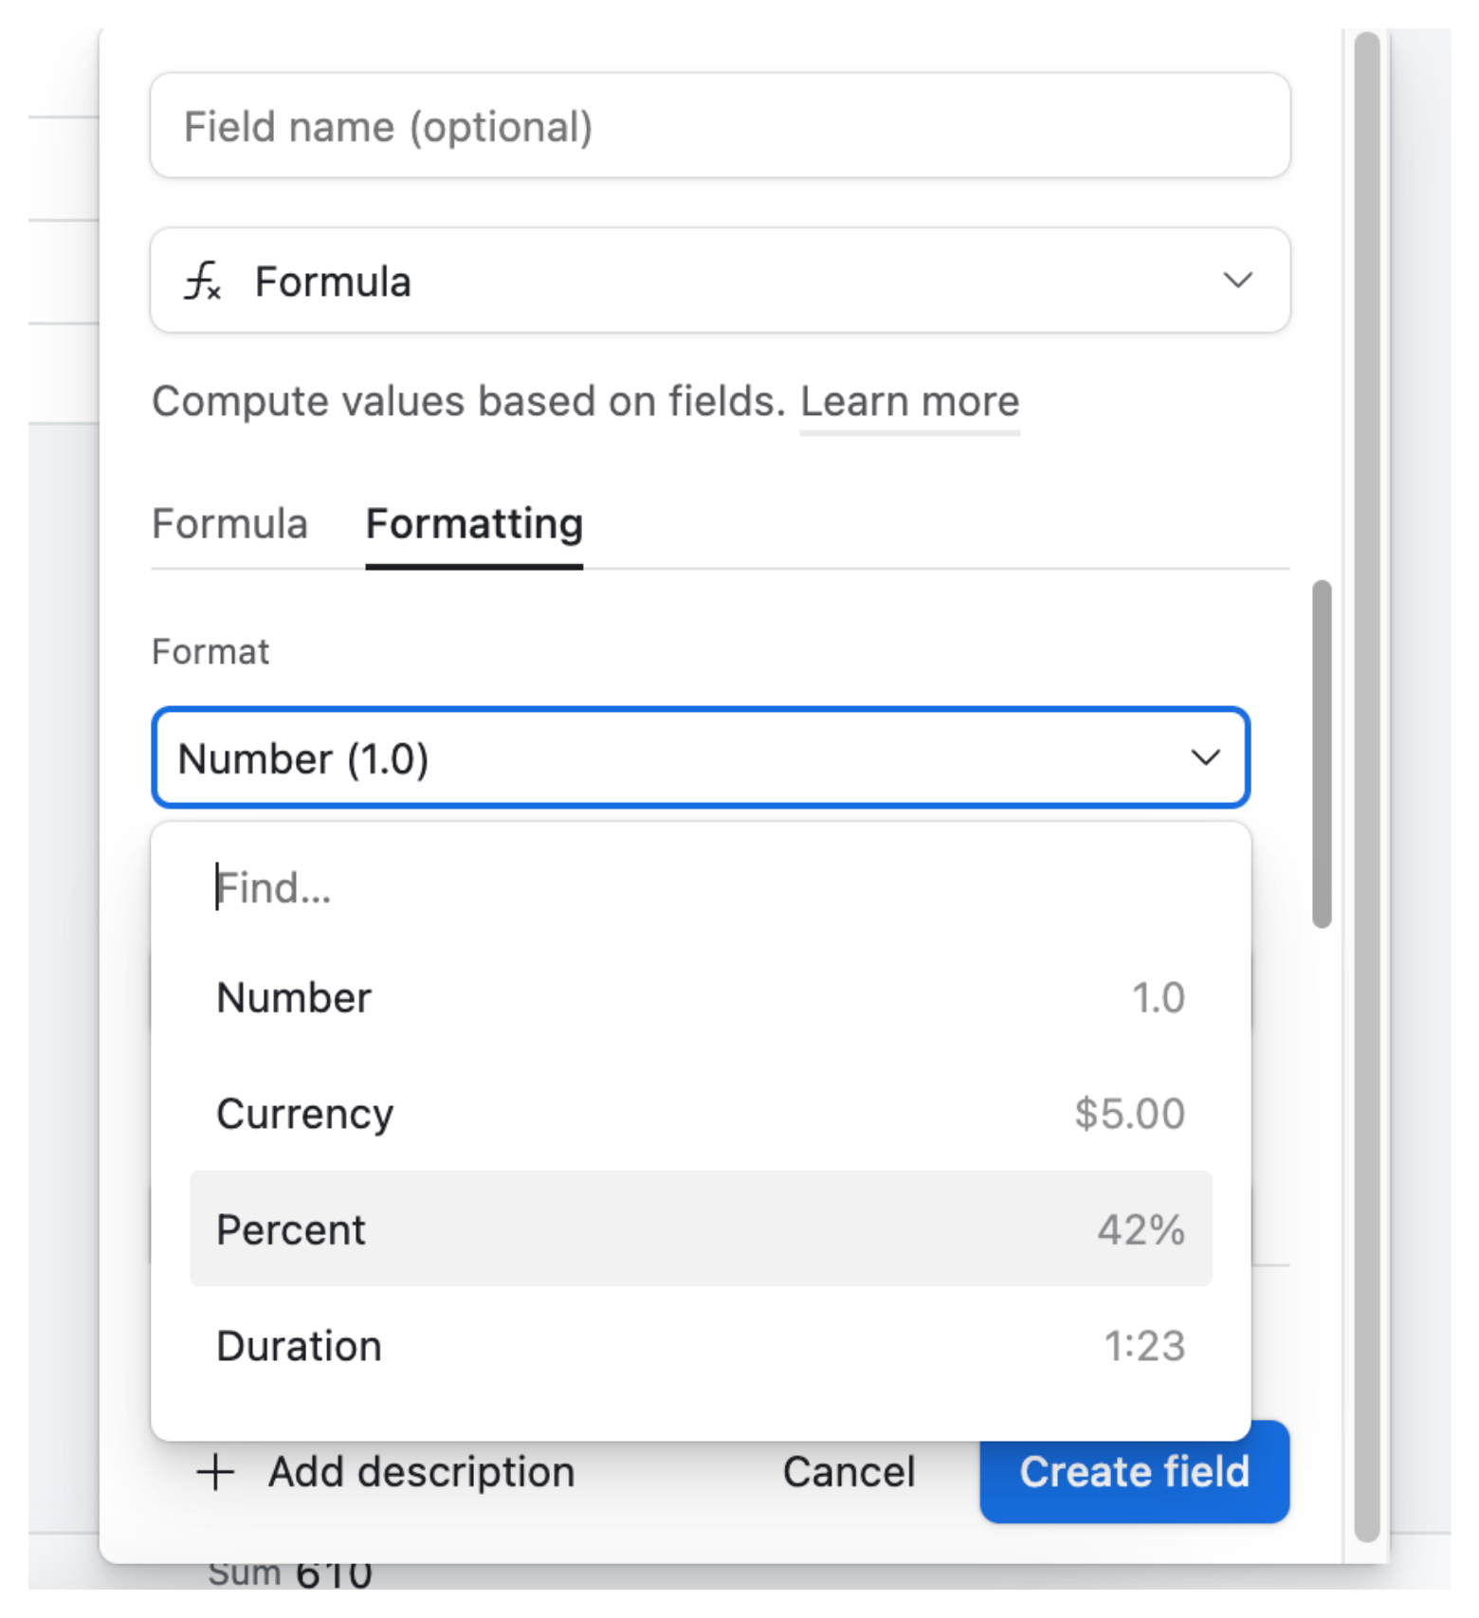Expand the Format dropdown labeled Number (1.0)
1479x1618 pixels.
(702, 758)
